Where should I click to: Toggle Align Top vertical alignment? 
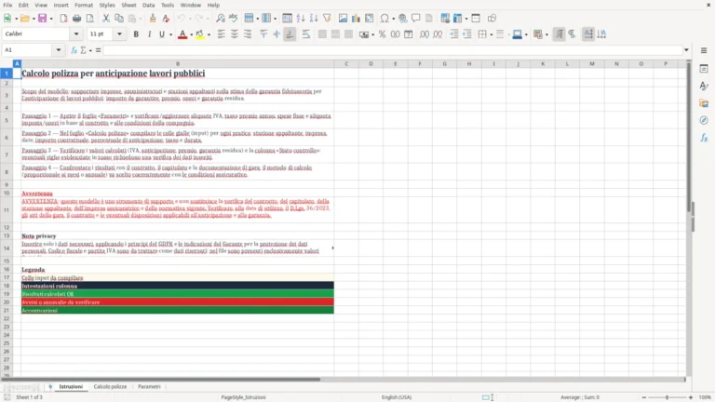tap(263, 34)
